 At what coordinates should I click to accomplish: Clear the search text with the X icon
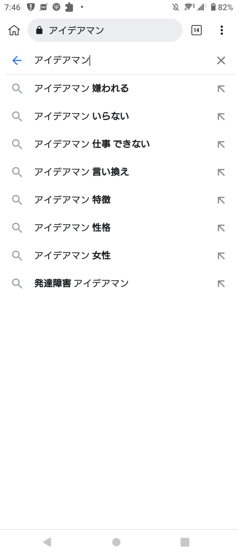(x=221, y=60)
